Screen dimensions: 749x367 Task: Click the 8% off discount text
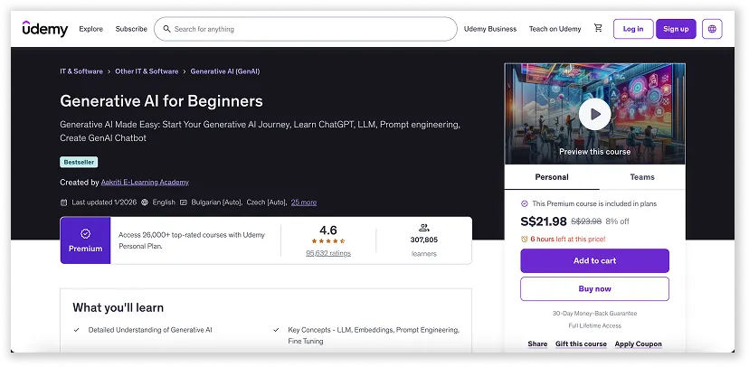coord(618,221)
